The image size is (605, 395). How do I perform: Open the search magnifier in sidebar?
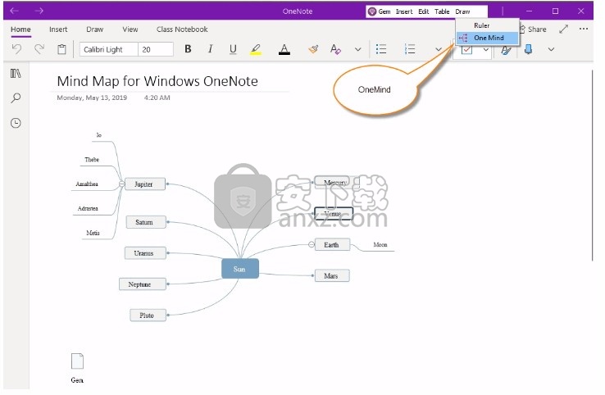[x=16, y=98]
